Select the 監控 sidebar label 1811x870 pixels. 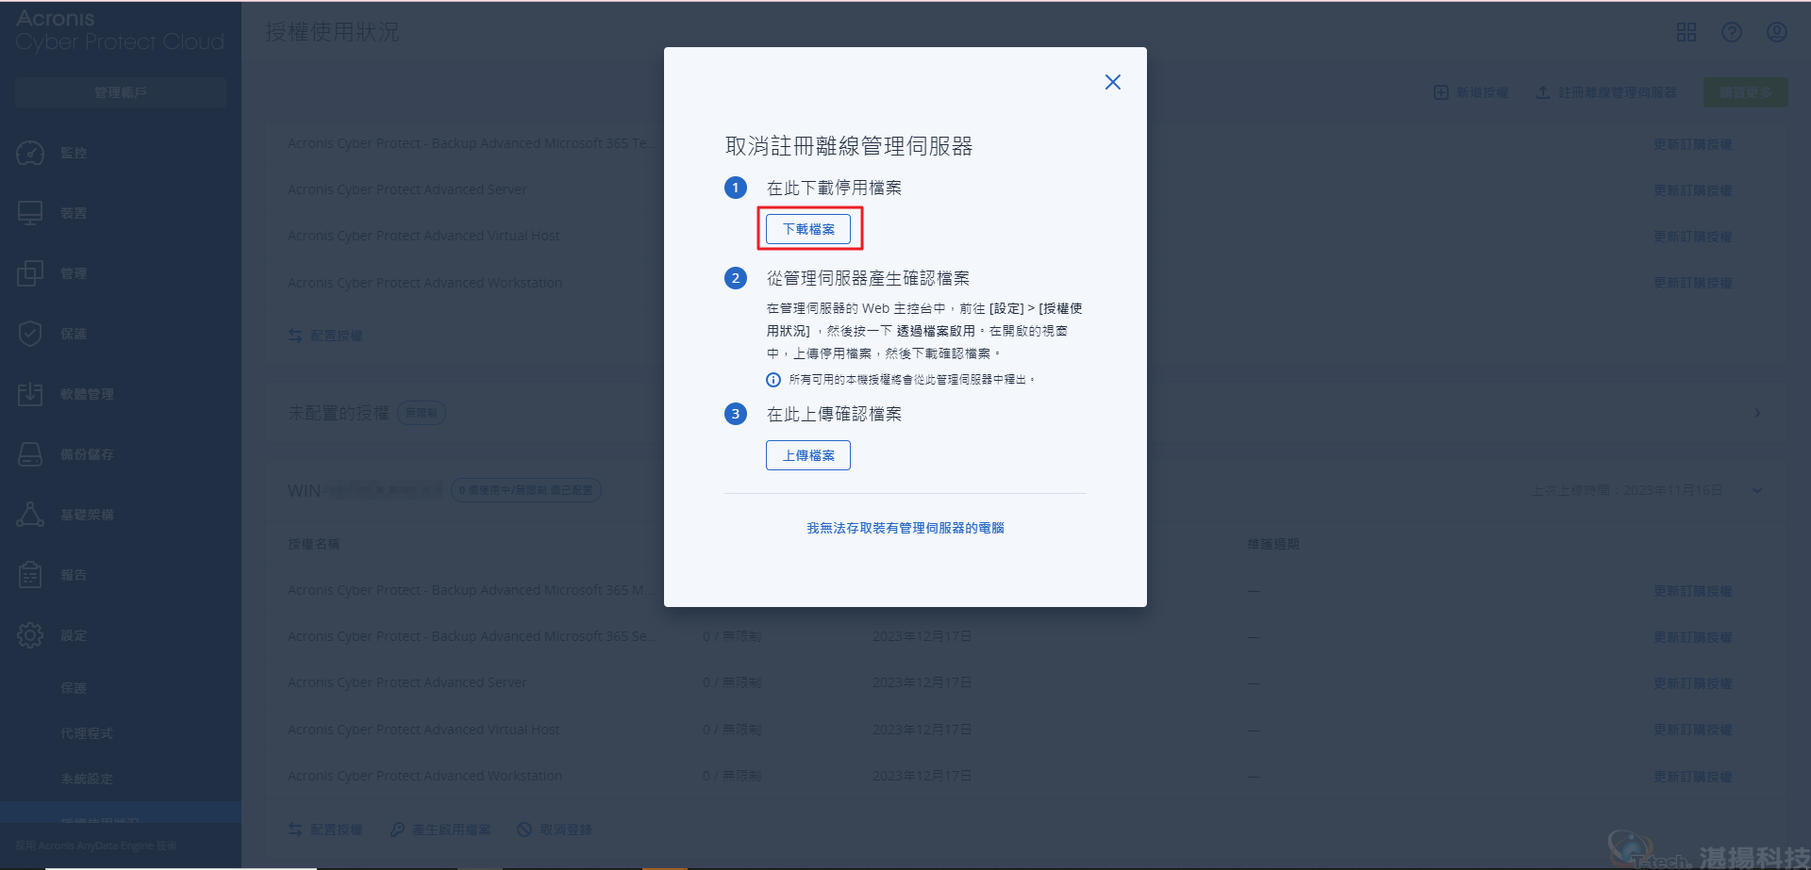(x=74, y=153)
